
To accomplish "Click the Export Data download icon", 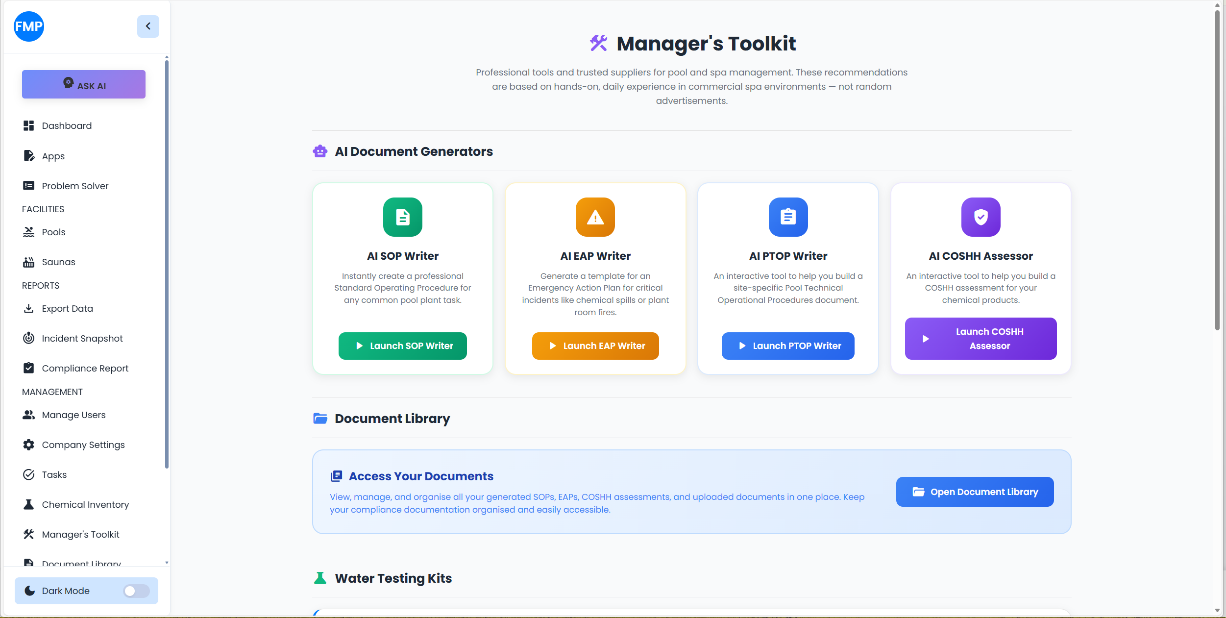I will pos(29,309).
